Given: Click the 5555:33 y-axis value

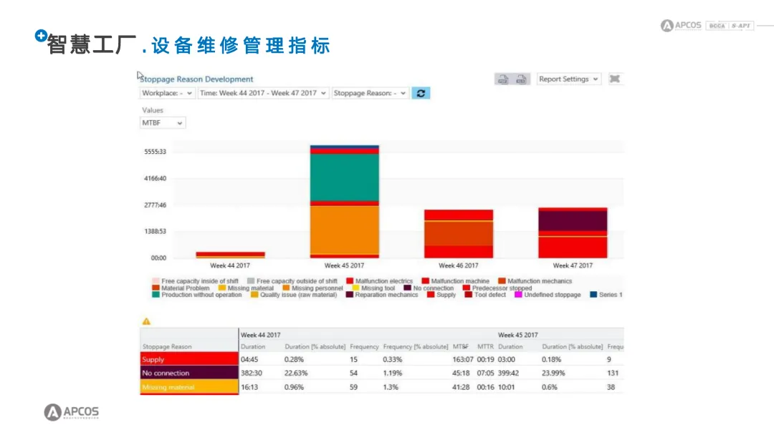Looking at the screenshot, I should 155,151.
